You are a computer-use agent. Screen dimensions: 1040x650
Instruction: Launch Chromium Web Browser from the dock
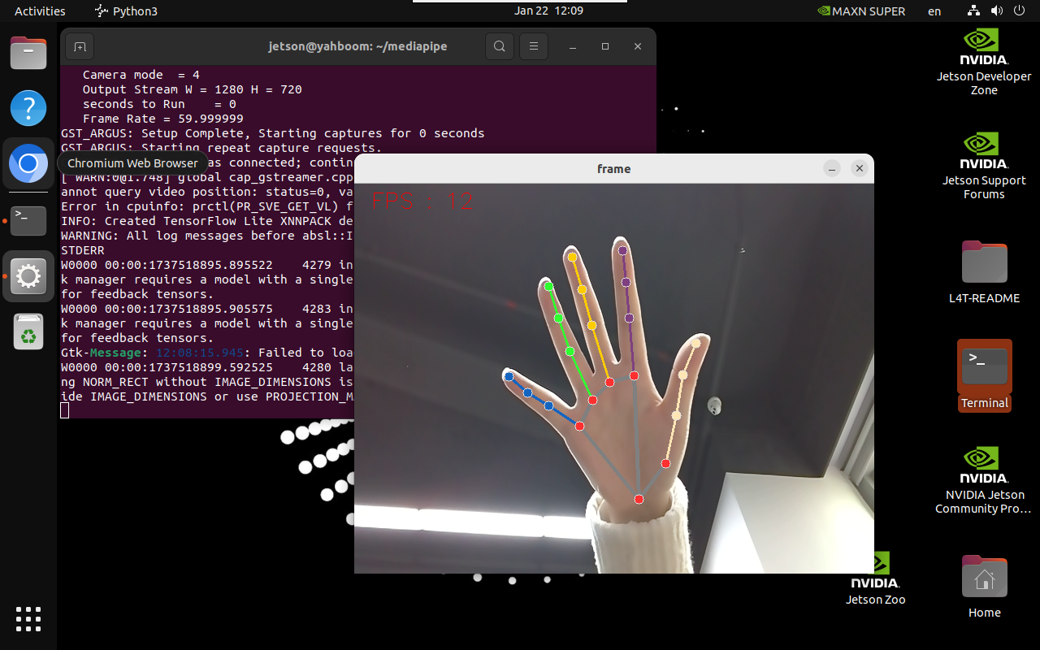[x=28, y=164]
